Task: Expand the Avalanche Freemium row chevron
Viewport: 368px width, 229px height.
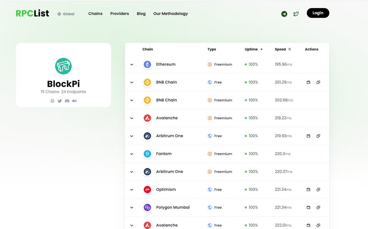Action: [132, 118]
